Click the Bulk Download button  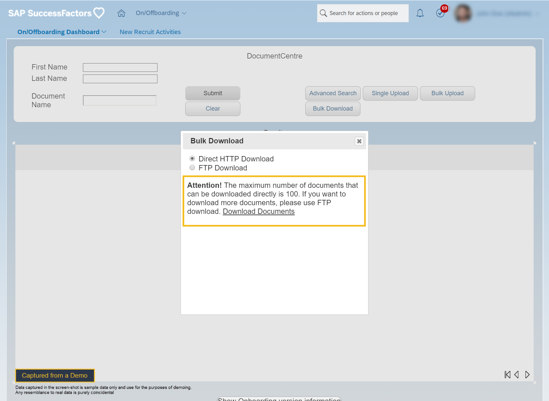[x=333, y=109]
